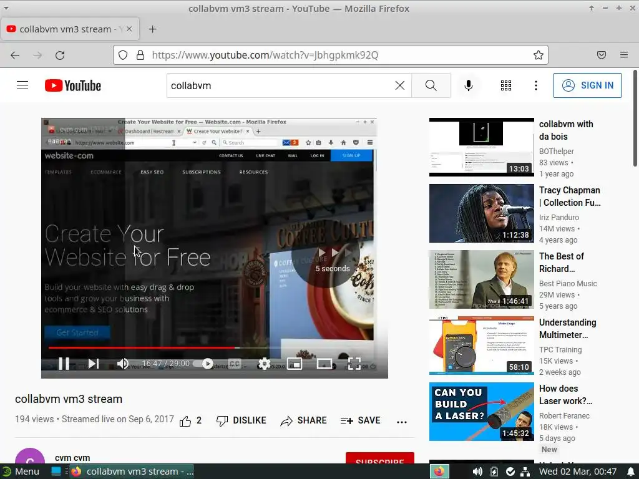Open The Best of Richard video thumbnail
Image resolution: width=639 pixels, height=479 pixels.
tap(481, 279)
